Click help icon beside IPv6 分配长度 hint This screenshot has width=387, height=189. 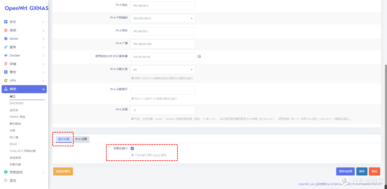[132, 78]
